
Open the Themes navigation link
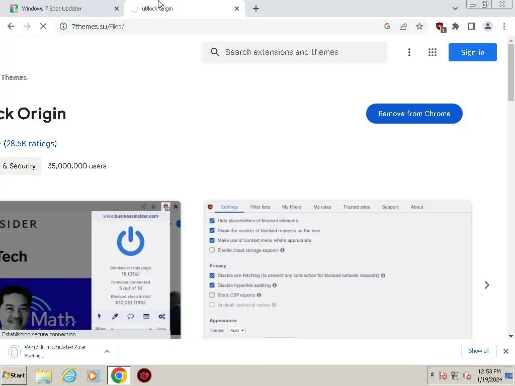pyautogui.click(x=14, y=77)
